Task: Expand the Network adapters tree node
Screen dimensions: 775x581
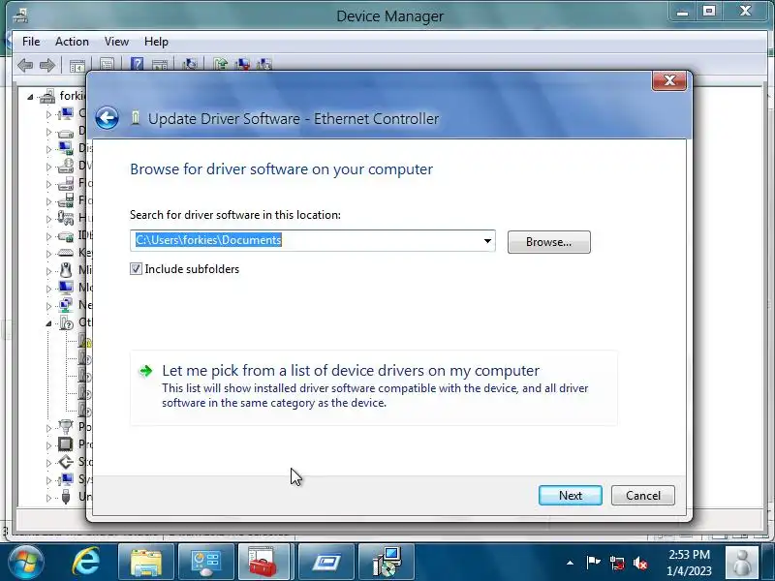Action: click(48, 306)
